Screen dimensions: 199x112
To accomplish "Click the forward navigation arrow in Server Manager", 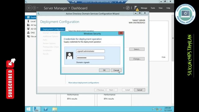I will click(34, 8).
